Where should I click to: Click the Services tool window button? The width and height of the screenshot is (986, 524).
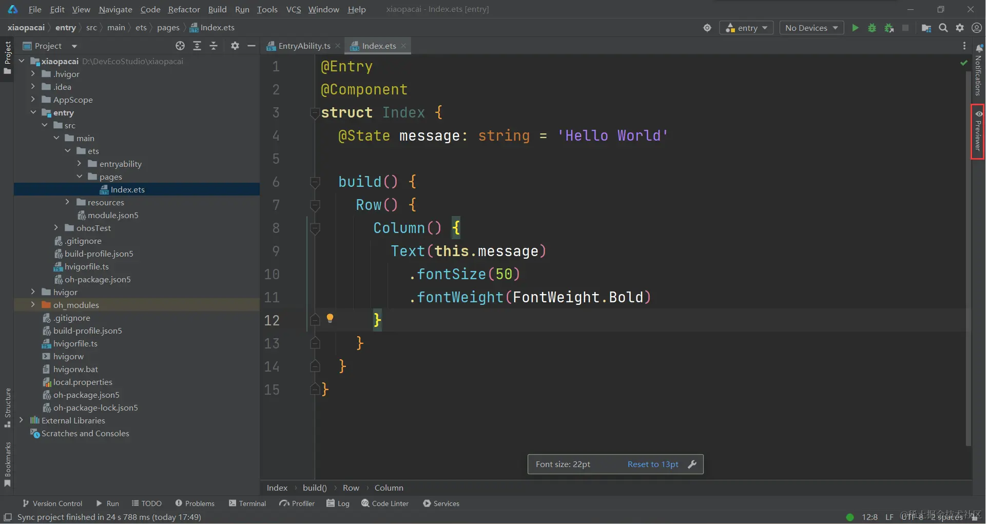click(441, 503)
